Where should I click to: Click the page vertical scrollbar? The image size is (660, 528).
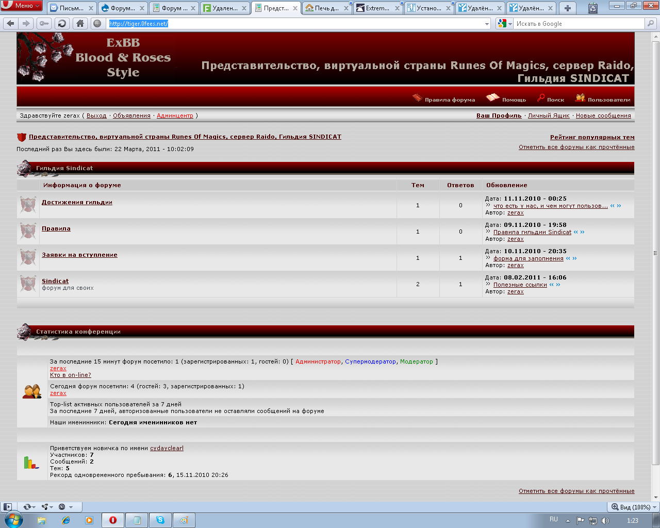(x=655, y=253)
